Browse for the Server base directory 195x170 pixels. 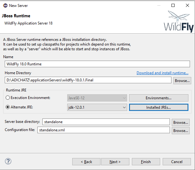click(181, 122)
